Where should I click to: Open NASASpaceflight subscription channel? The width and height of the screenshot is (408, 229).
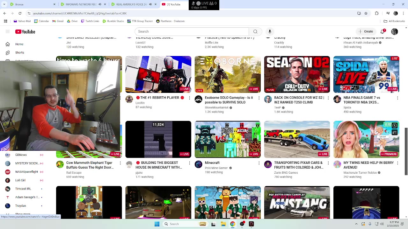tap(25, 172)
